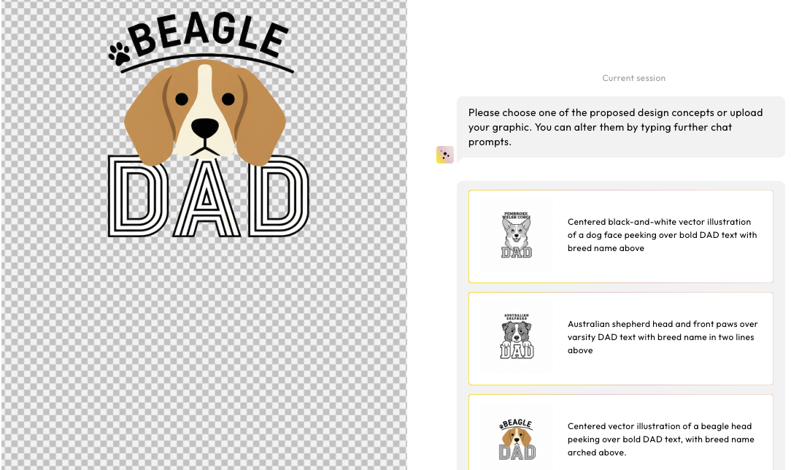791x470 pixels.
Task: Choose the beagle head arched-name concept card
Action: point(620,433)
